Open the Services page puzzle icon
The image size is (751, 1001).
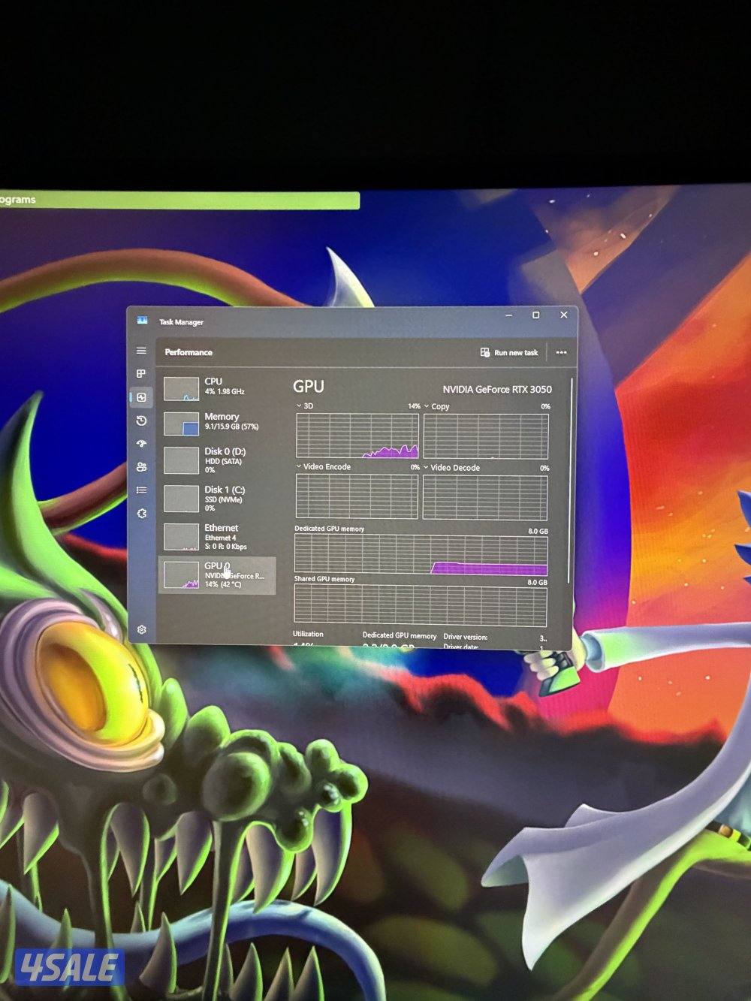(x=141, y=514)
